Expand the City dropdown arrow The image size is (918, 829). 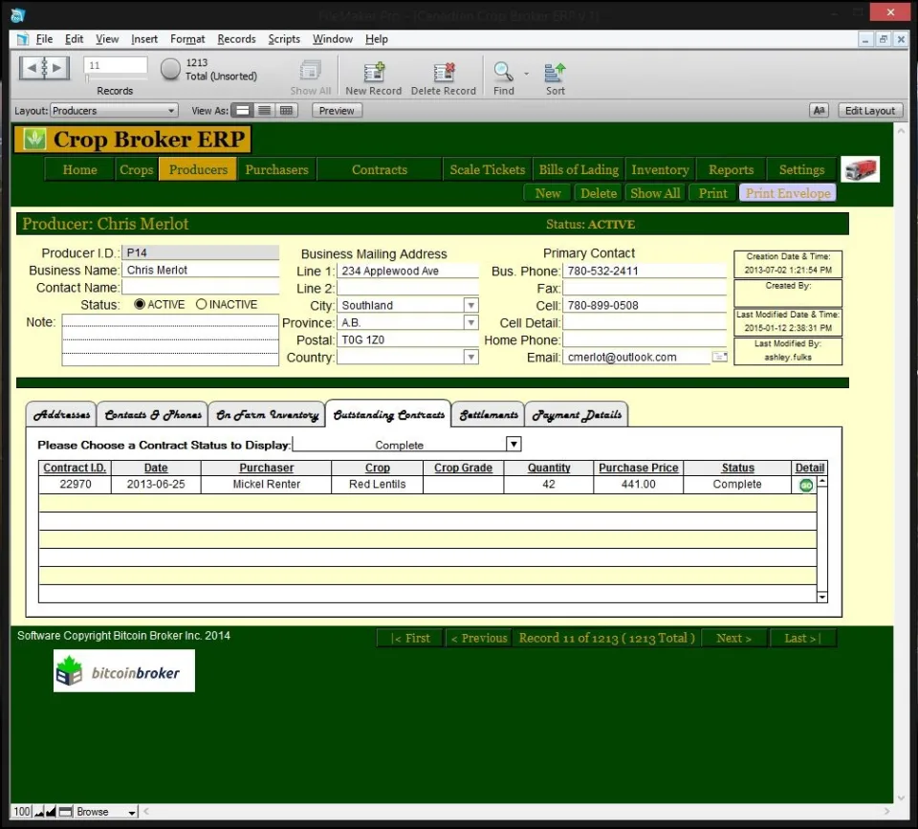coord(471,306)
